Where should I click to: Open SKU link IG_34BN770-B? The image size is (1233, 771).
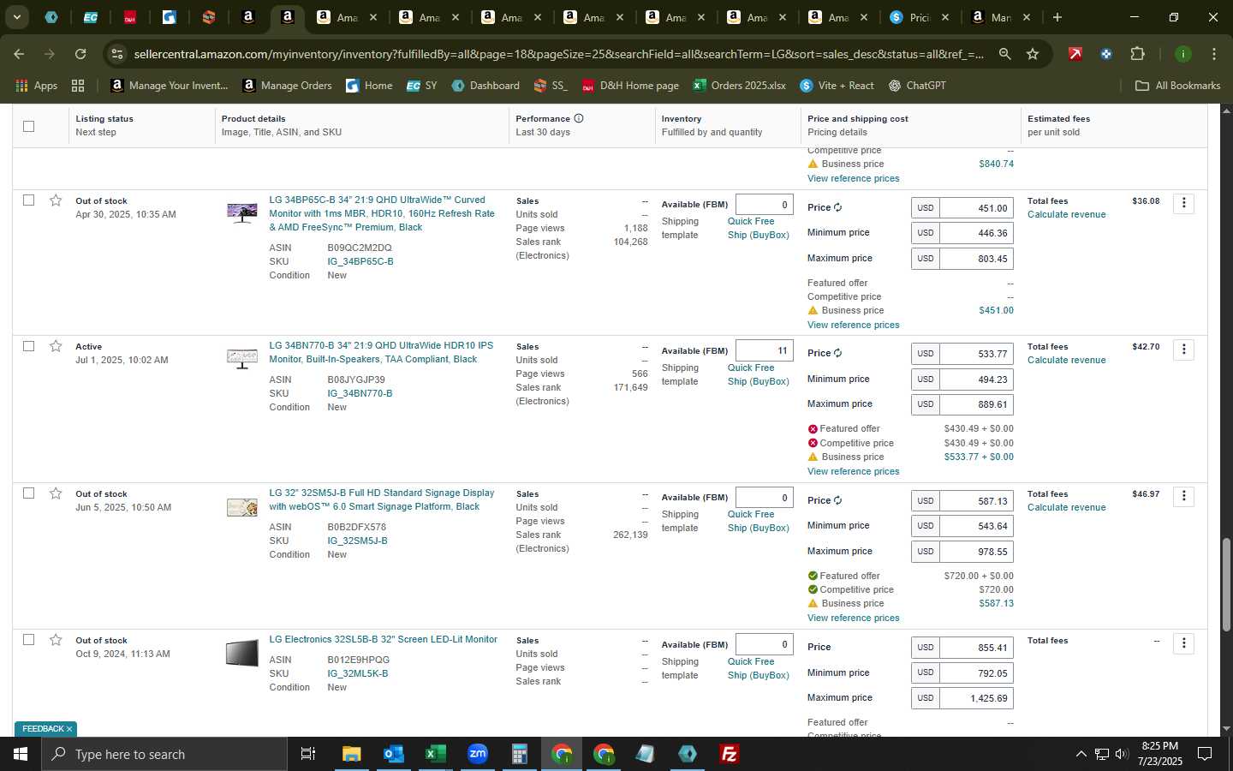pyautogui.click(x=360, y=393)
